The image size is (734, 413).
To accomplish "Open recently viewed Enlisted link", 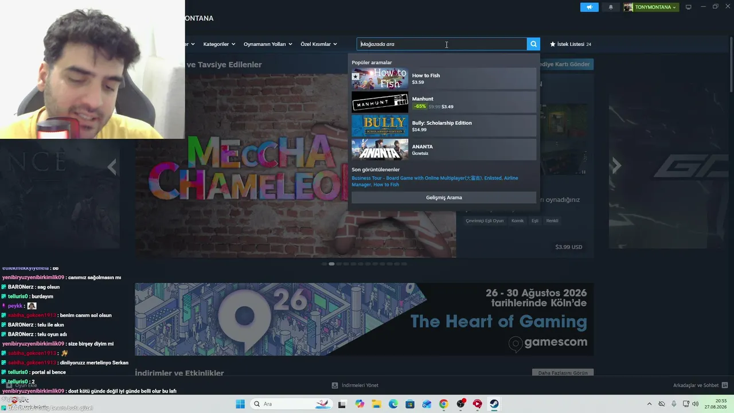I will pyautogui.click(x=493, y=178).
